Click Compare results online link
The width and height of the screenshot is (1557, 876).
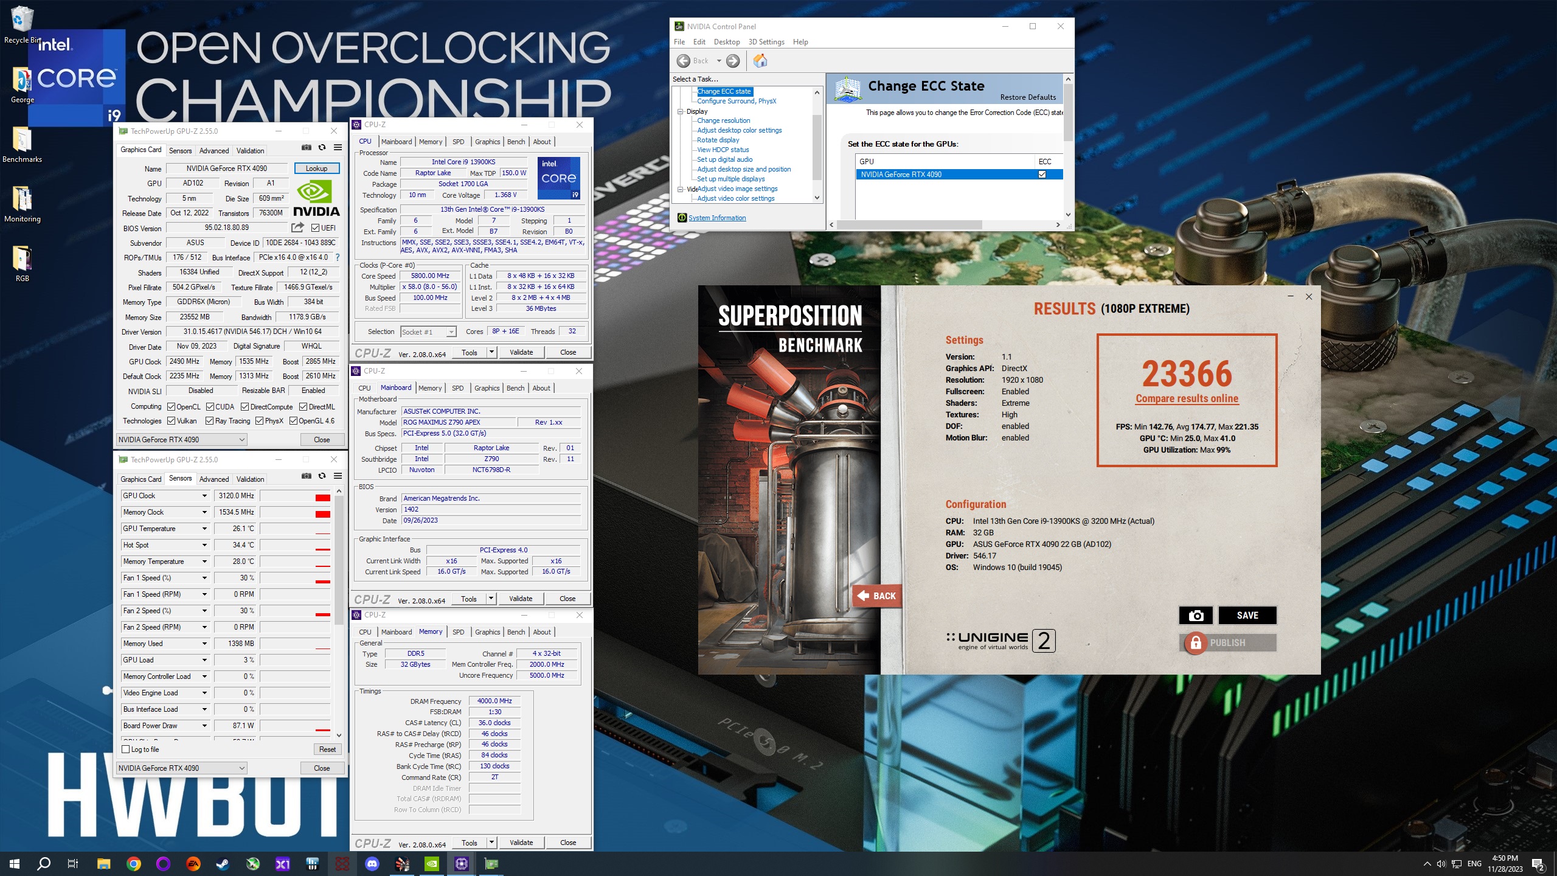[1187, 398]
